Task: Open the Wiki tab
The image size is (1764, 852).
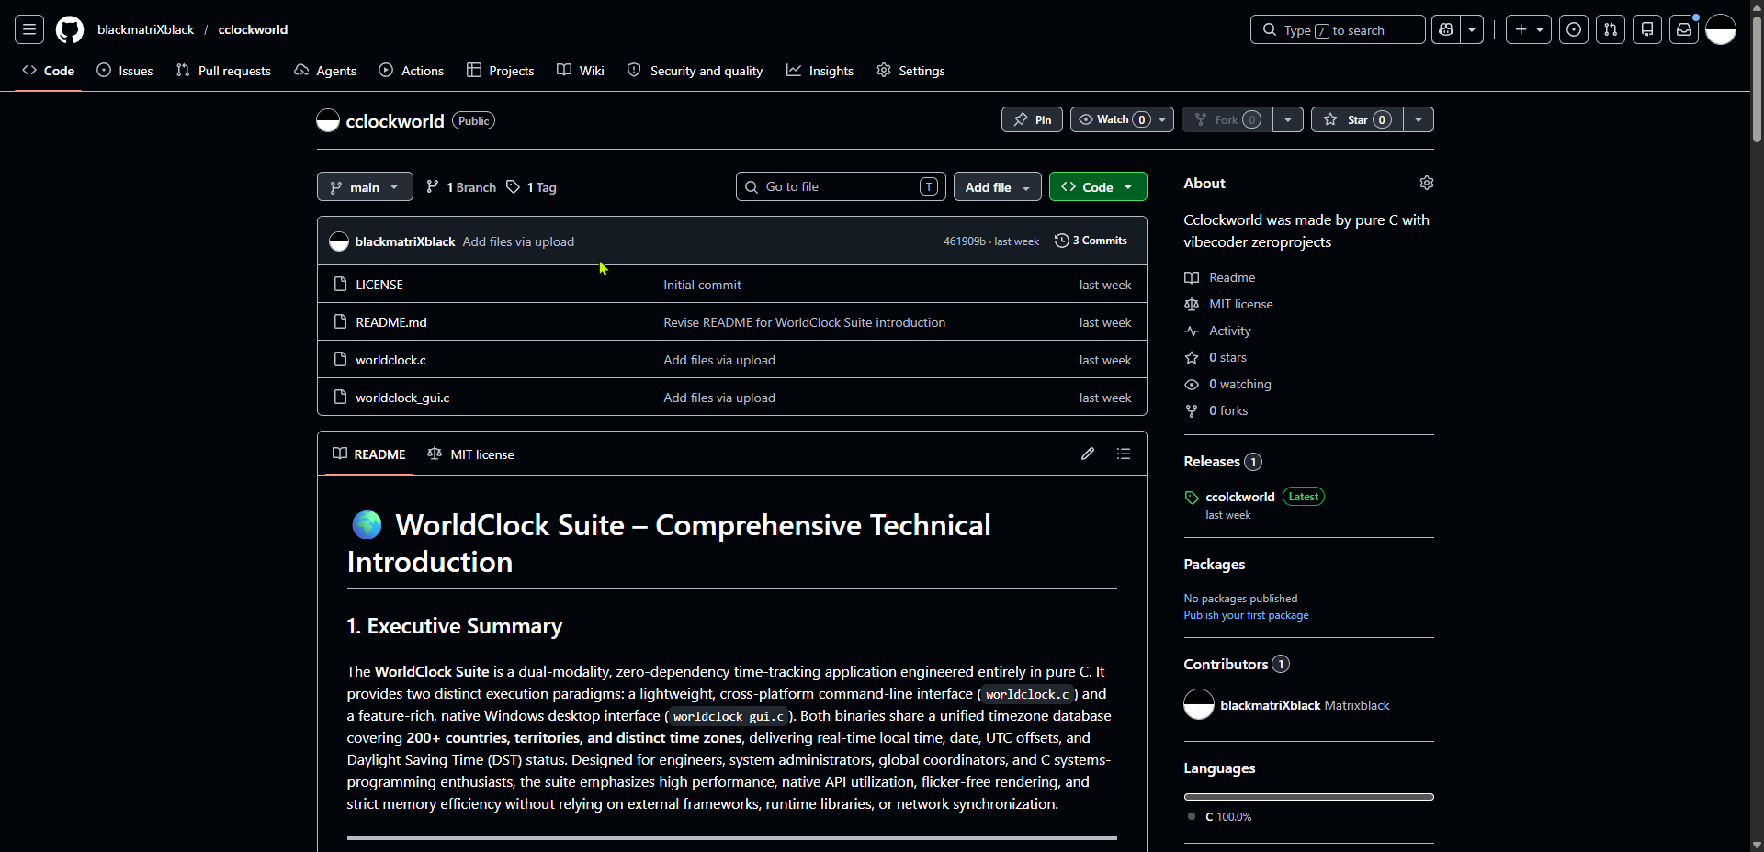Action: 581,71
